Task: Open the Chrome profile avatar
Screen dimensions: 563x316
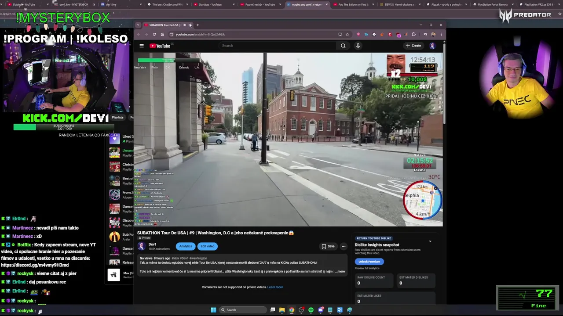Action: [433, 34]
